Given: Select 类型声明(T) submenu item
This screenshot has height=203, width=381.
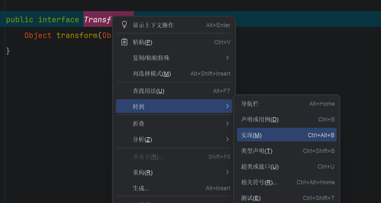Looking at the screenshot, I should 287,151.
